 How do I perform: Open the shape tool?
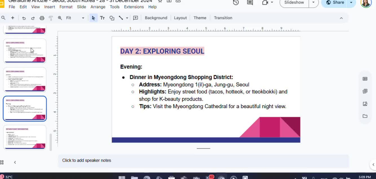click(x=112, y=18)
